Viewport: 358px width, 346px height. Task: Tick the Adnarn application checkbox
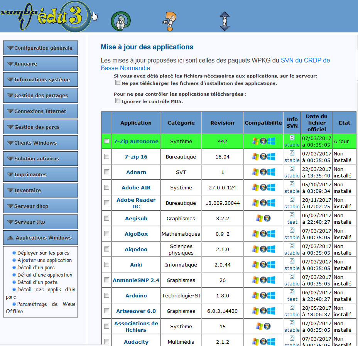[106, 172]
